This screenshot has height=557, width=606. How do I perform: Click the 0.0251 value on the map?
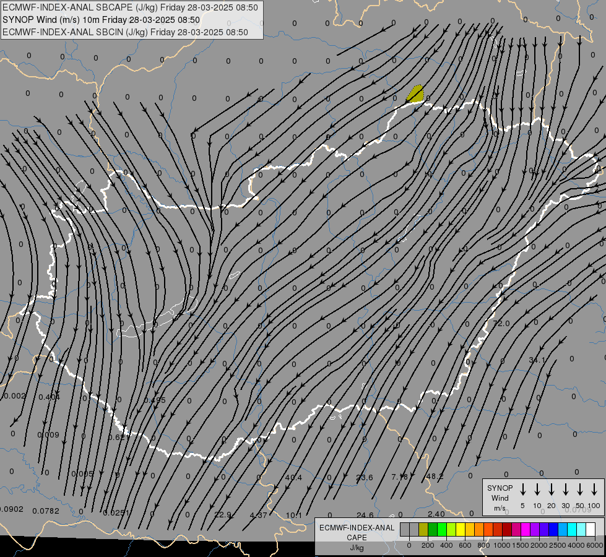click(116, 512)
